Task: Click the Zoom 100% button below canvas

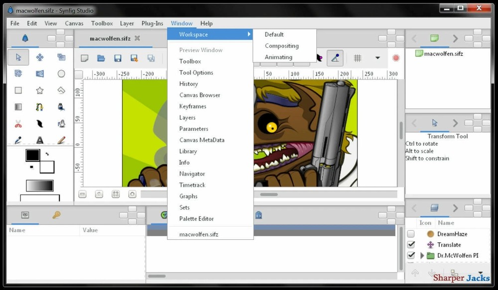Action: pos(99,194)
